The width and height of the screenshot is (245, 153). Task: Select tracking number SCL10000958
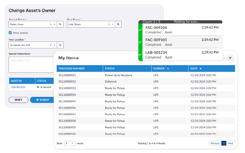tap(67, 121)
